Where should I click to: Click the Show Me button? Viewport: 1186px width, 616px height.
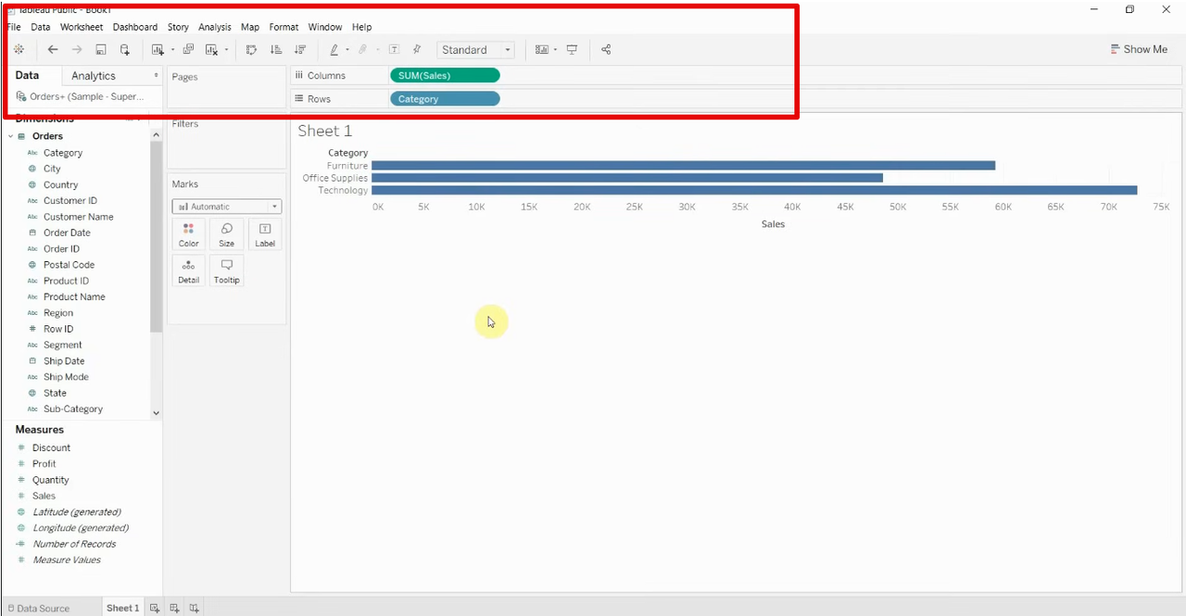(x=1139, y=48)
